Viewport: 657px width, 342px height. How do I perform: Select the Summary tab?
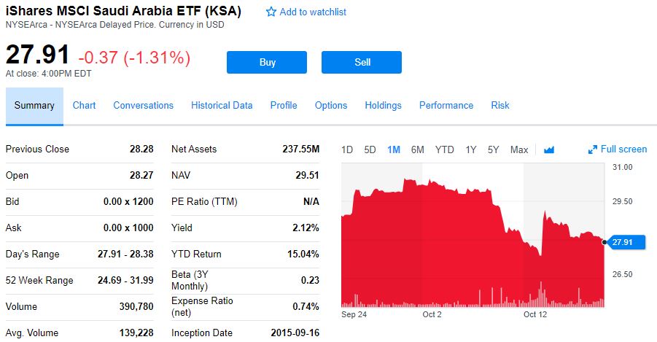pos(34,106)
